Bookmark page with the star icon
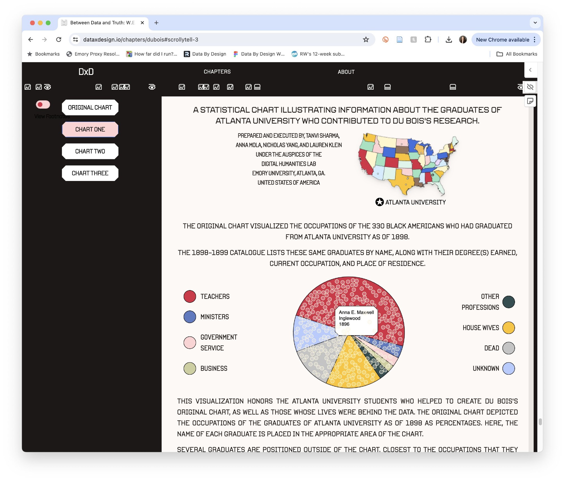The width and height of the screenshot is (565, 481). click(x=366, y=40)
